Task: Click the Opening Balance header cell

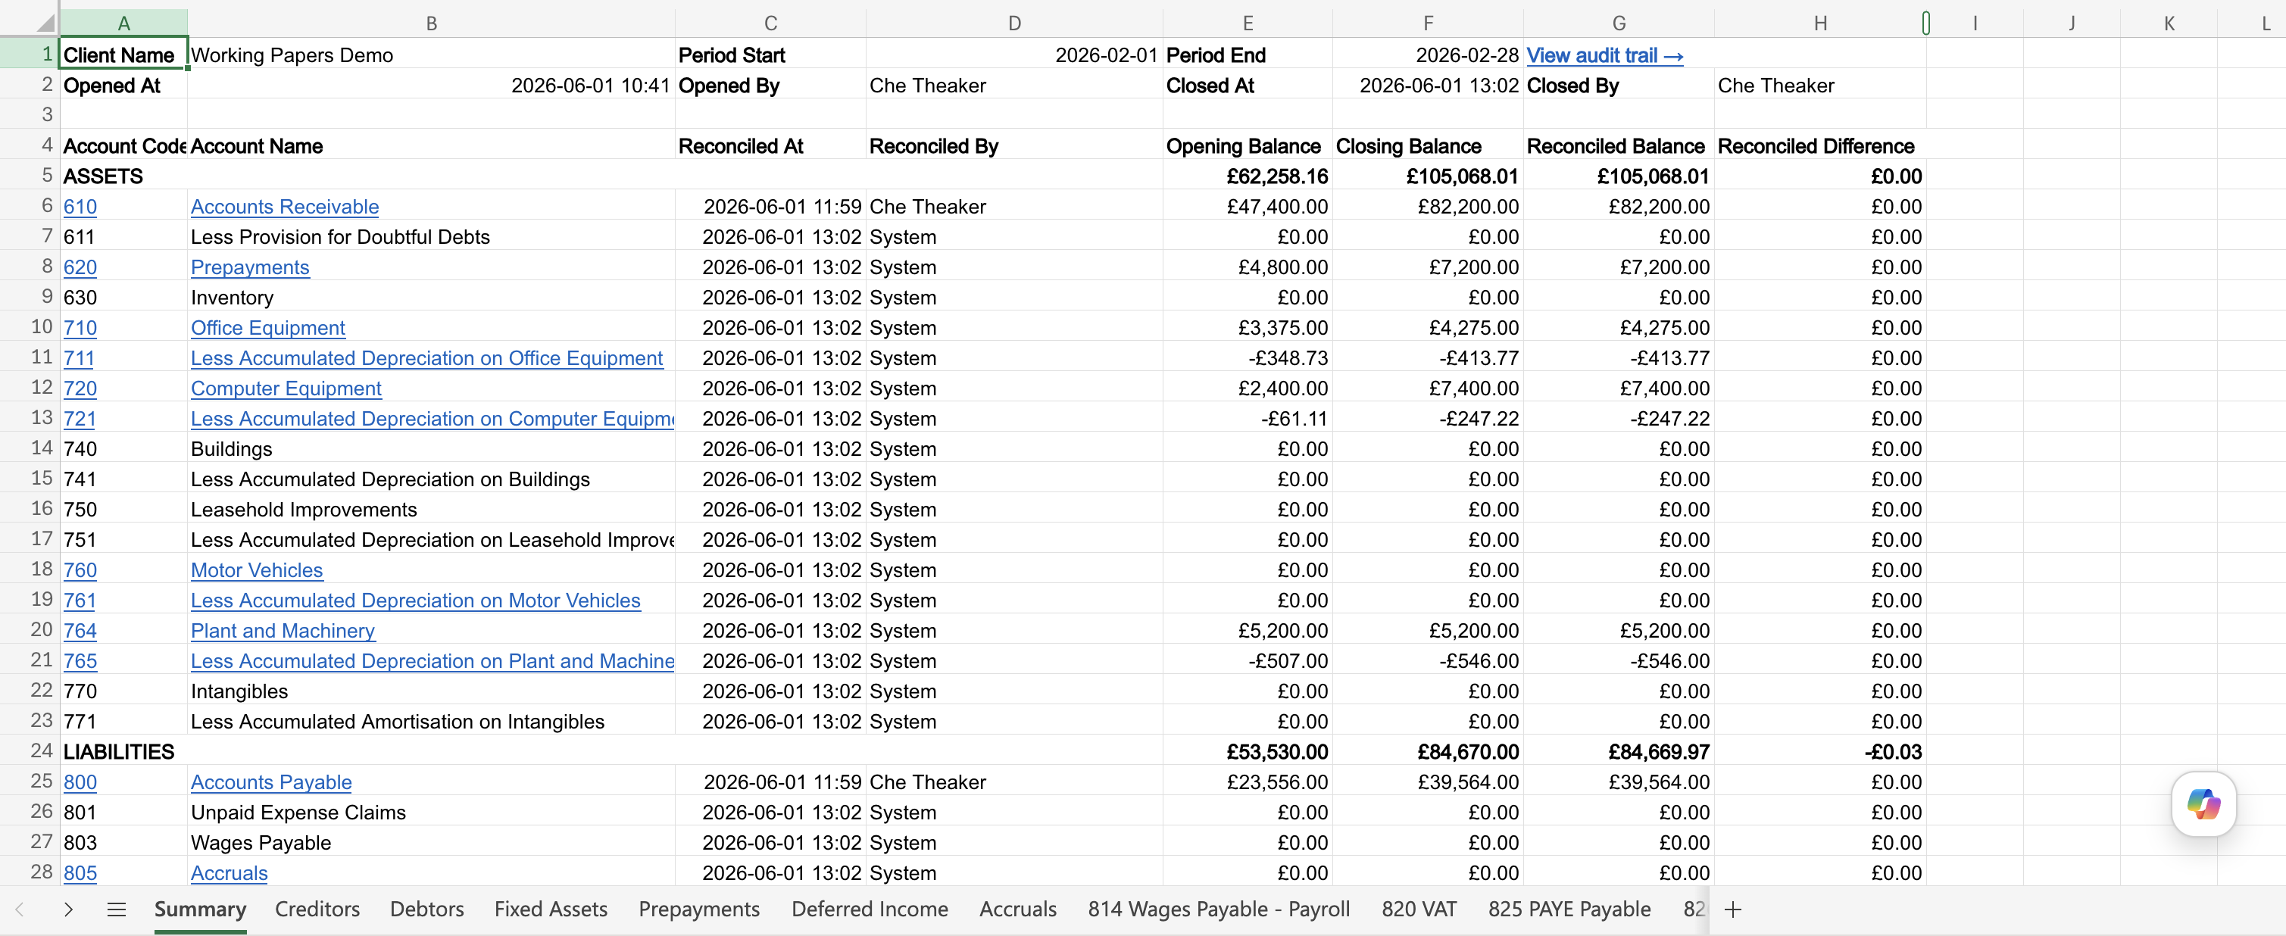Action: 1247,145
